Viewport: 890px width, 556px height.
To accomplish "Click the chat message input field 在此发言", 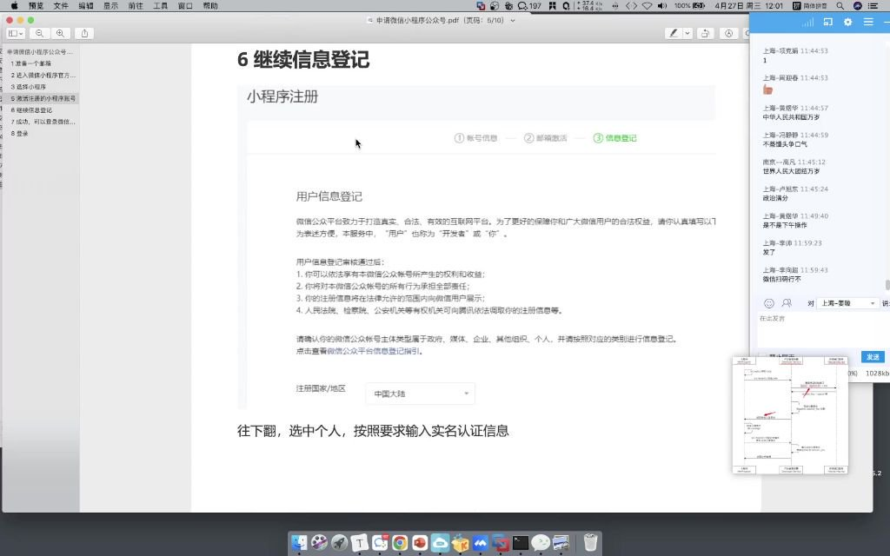I will click(x=823, y=329).
